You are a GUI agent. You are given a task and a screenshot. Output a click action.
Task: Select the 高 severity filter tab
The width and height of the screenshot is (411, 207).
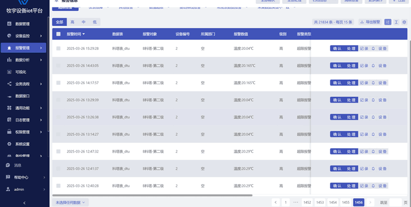pos(72,22)
